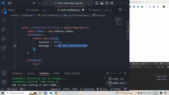Open editor More Actions ellipsis menu
This screenshot has width=169, height=95.
coord(125,10)
